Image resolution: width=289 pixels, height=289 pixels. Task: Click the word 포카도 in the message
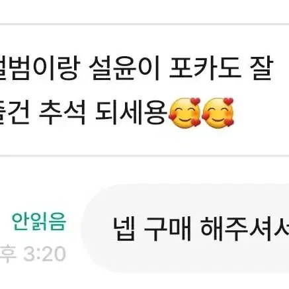pyautogui.click(x=205, y=68)
